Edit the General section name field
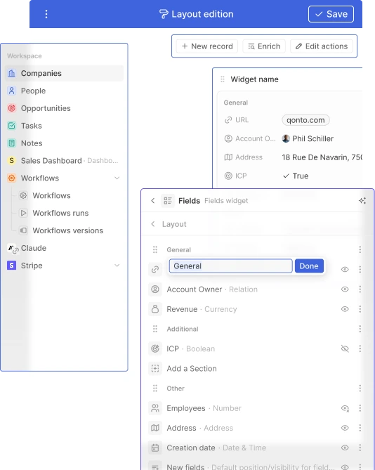This screenshot has height=470, width=375. coord(230,266)
